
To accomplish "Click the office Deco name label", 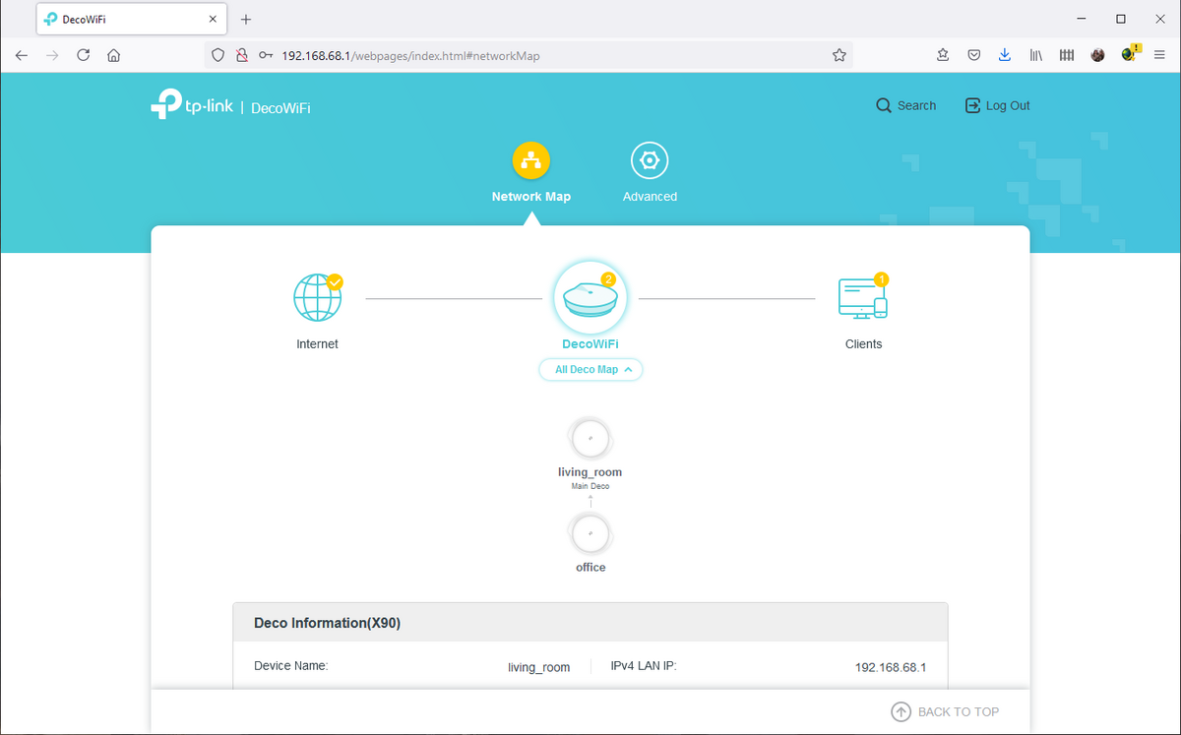I will coord(590,568).
